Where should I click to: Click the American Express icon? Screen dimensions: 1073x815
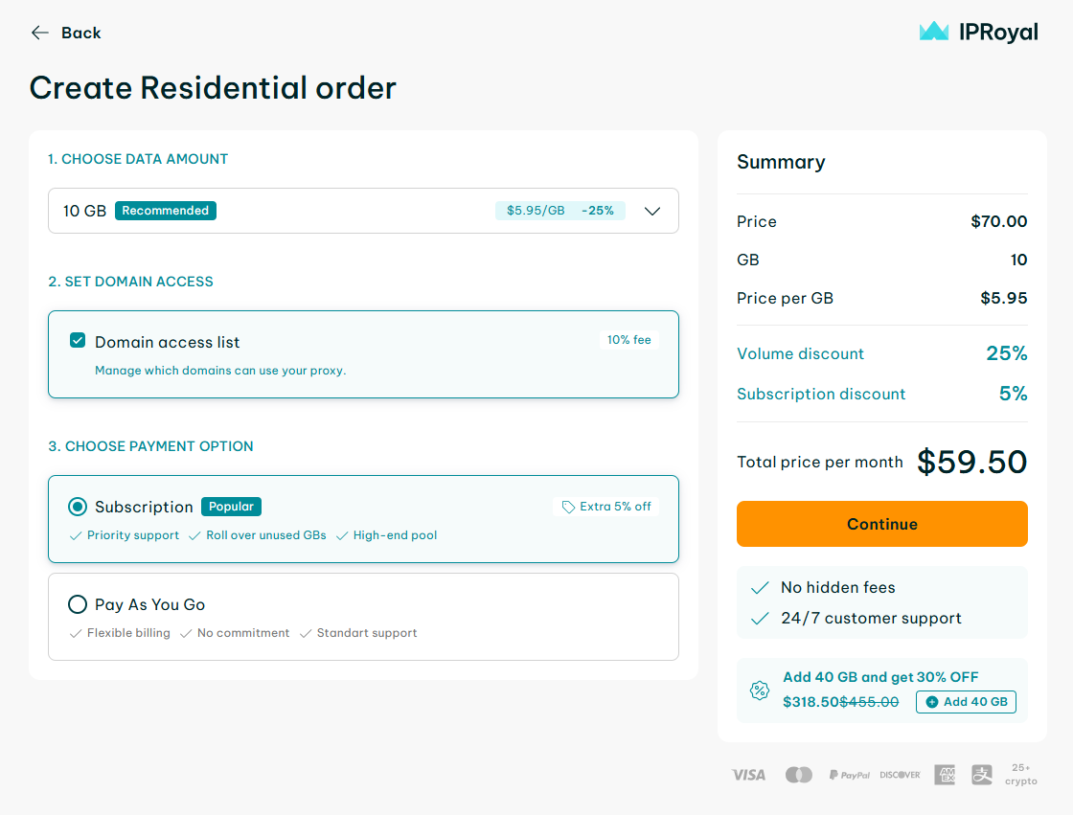tap(945, 775)
